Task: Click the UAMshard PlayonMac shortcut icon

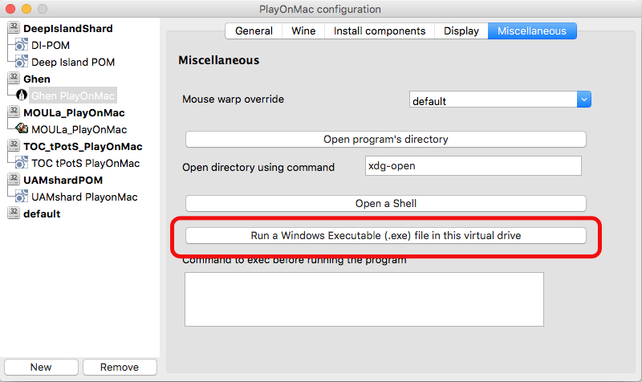Action: pyautogui.click(x=22, y=196)
